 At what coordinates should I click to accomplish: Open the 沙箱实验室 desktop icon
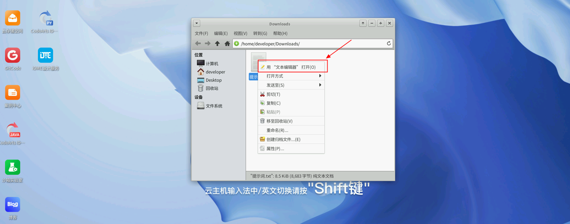pos(12,167)
